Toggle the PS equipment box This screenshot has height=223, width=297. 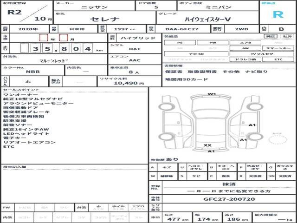click(180, 42)
